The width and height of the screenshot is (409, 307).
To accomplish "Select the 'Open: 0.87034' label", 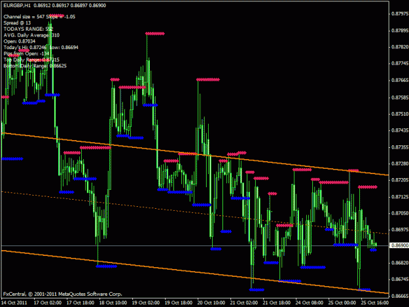I will click(19, 41).
